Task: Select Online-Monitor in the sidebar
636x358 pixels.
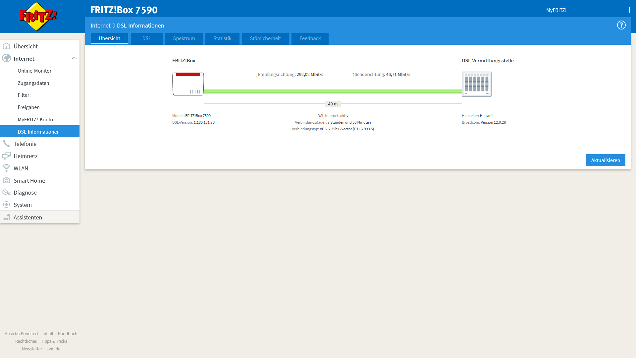Action: coord(34,71)
